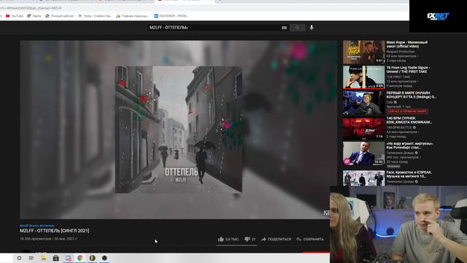Open Task View in the taskbar
This screenshot has width=467, height=263.
pos(31,258)
